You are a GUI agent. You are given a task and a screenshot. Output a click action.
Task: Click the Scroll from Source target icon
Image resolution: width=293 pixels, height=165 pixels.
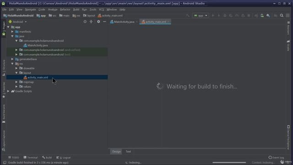(x=85, y=22)
